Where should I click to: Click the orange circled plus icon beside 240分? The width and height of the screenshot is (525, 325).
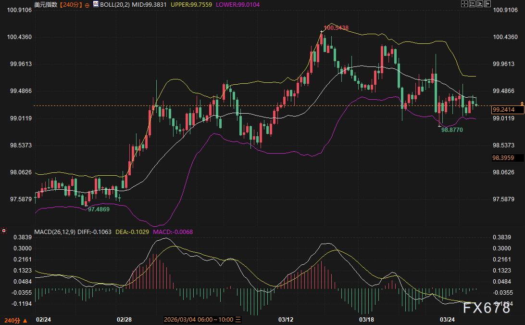click(87, 4)
